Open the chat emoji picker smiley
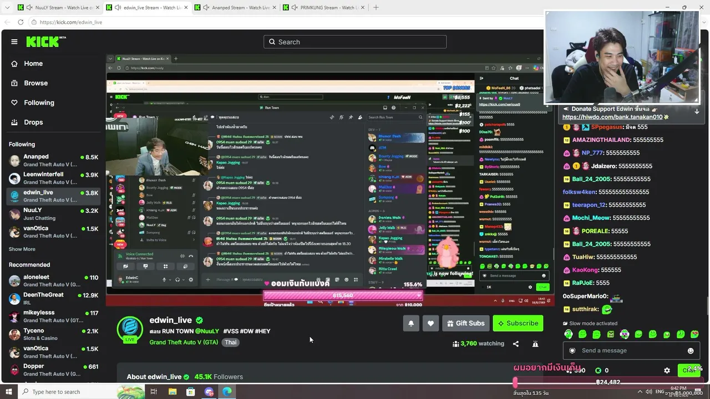The image size is (710, 399). 691,351
